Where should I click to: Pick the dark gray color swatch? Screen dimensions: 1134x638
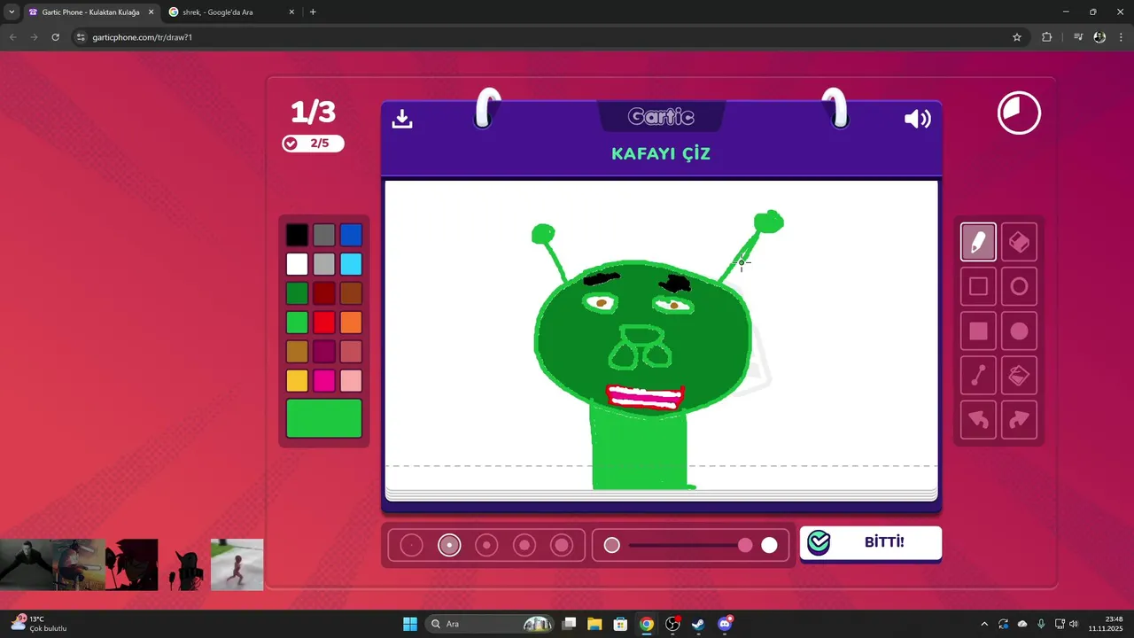pos(324,235)
